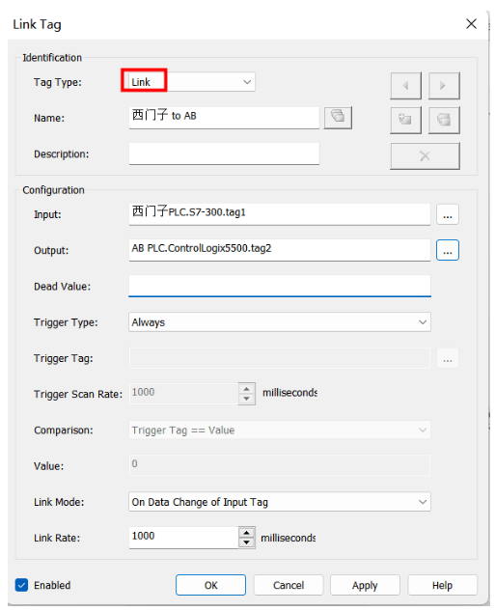Increase the Link Rate value

(x=246, y=533)
